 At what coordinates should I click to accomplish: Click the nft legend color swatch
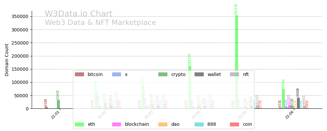tap(235, 75)
